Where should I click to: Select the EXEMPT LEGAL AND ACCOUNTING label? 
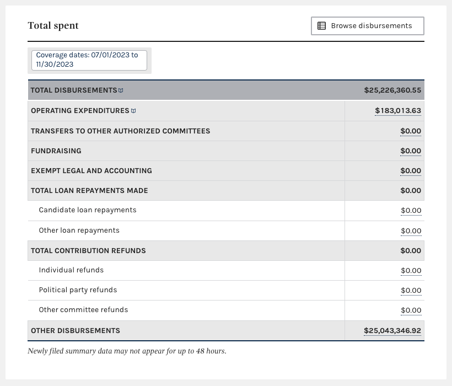pyautogui.click(x=92, y=171)
